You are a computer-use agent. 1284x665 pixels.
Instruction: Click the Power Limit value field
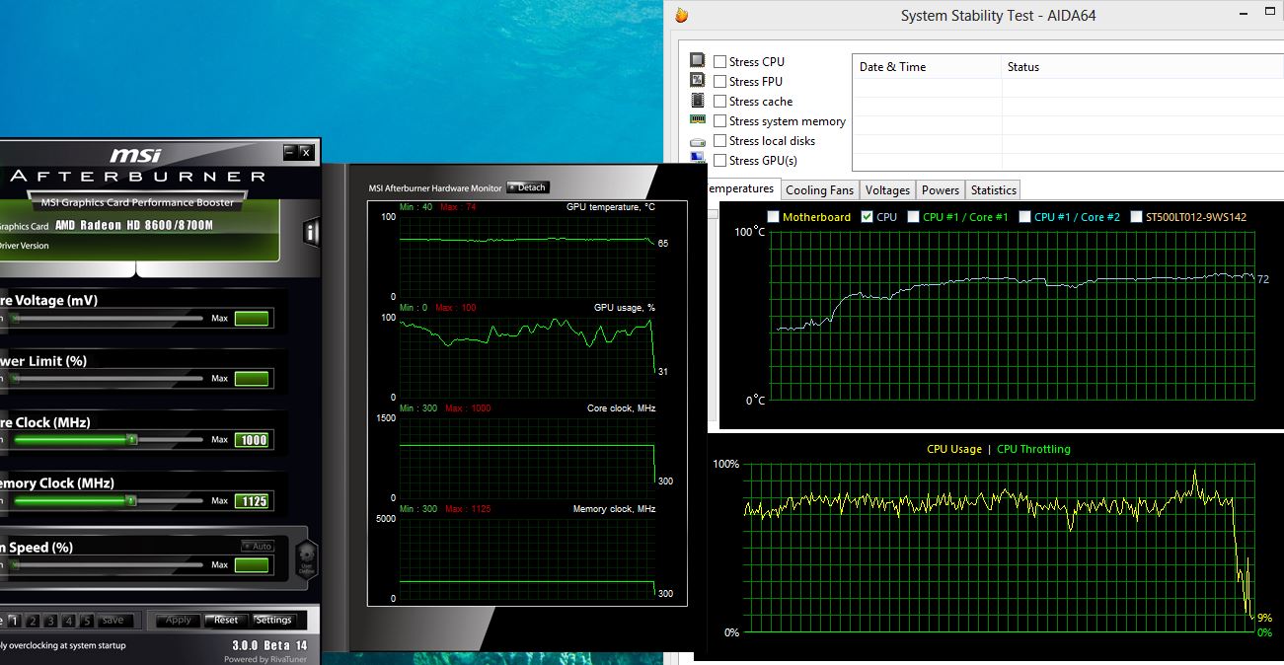pyautogui.click(x=252, y=379)
